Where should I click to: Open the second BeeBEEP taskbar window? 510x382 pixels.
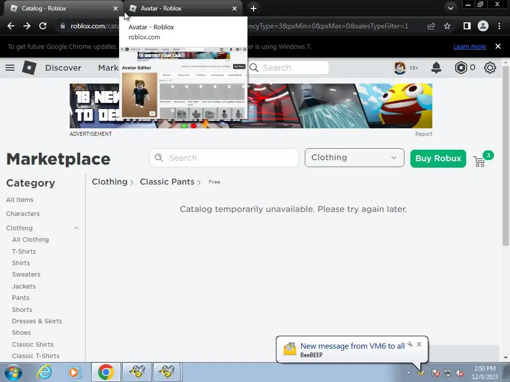[x=167, y=372]
